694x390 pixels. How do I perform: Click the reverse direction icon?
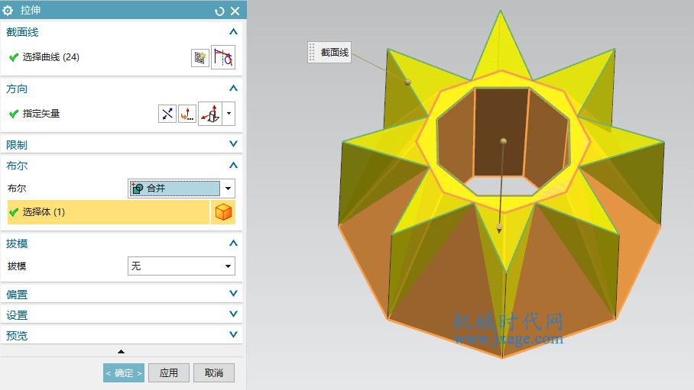[x=167, y=114]
